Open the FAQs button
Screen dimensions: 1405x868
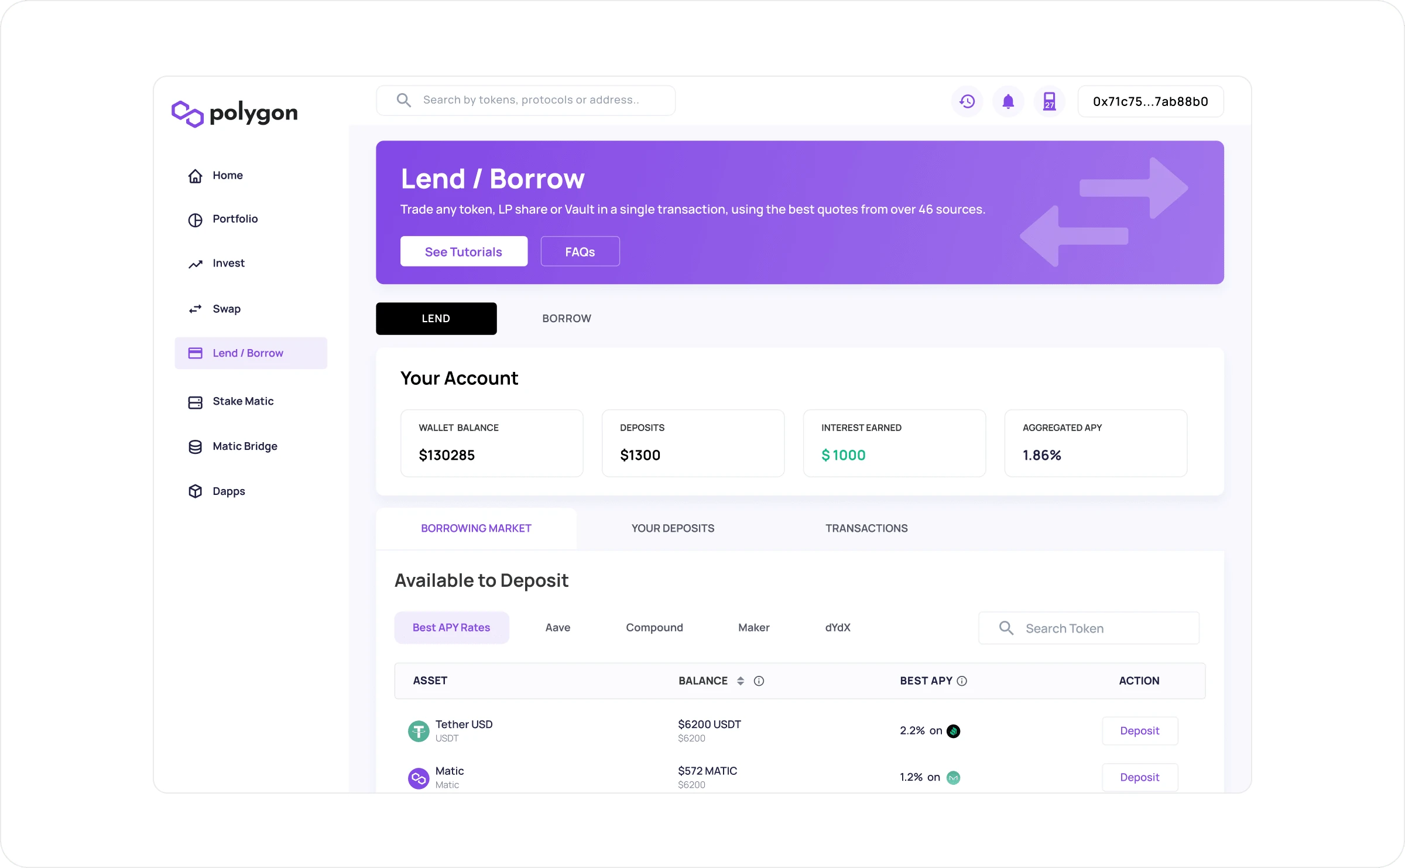pos(580,251)
